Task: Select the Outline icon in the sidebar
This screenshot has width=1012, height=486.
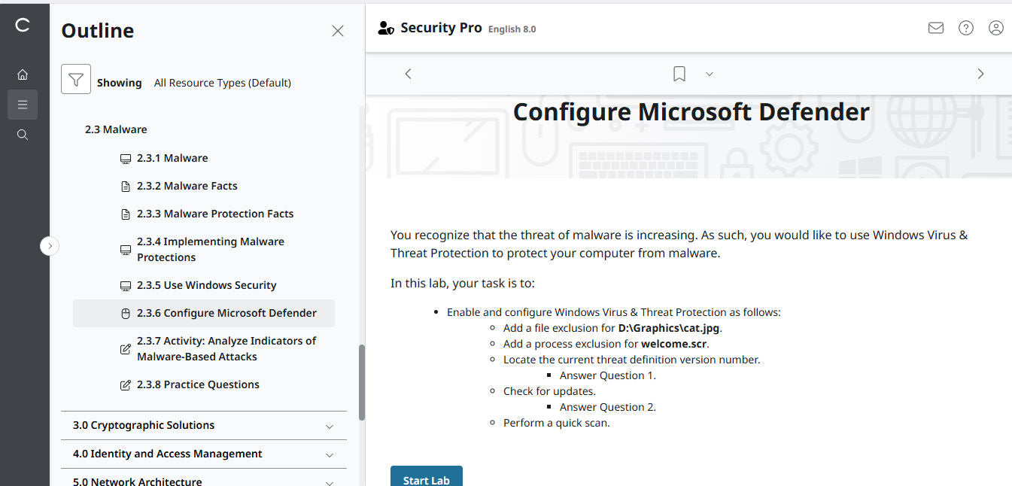Action: pos(23,104)
